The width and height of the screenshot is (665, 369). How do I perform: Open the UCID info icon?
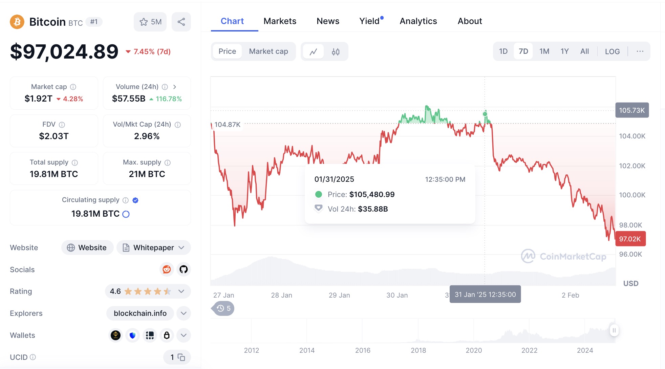tap(33, 357)
